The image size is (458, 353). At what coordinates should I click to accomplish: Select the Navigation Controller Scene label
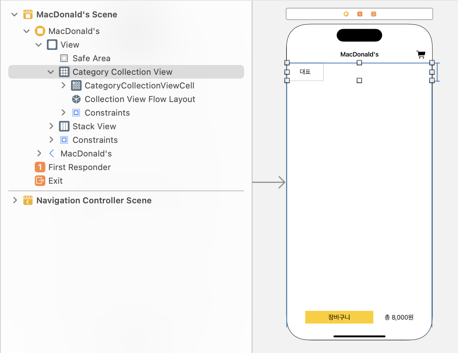[x=94, y=200]
